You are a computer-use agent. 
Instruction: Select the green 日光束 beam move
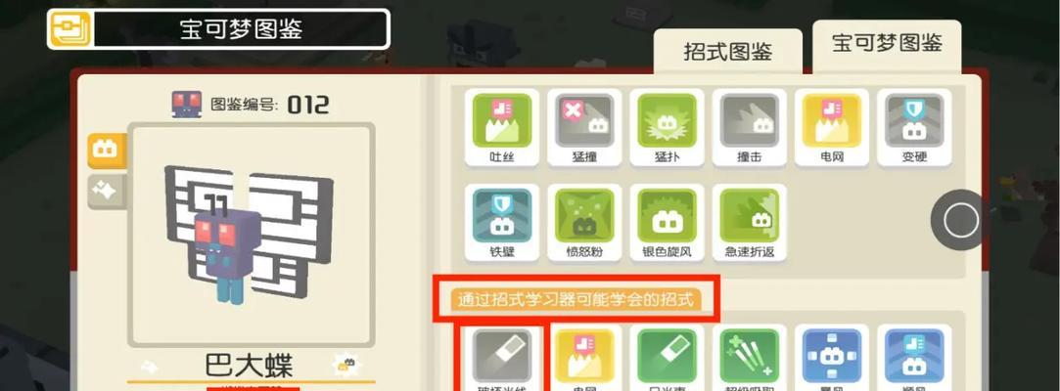point(667,358)
